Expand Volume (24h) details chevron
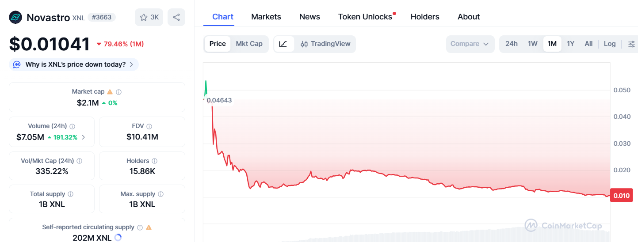 click(x=84, y=137)
